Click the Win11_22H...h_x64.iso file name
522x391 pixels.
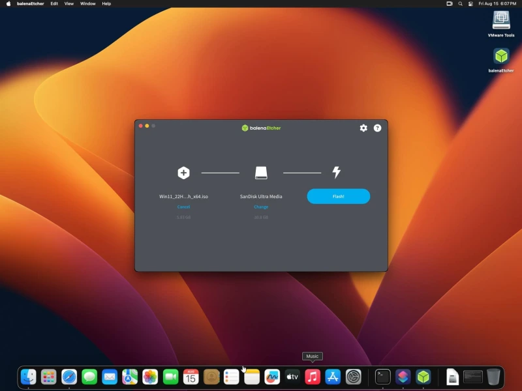(x=183, y=197)
